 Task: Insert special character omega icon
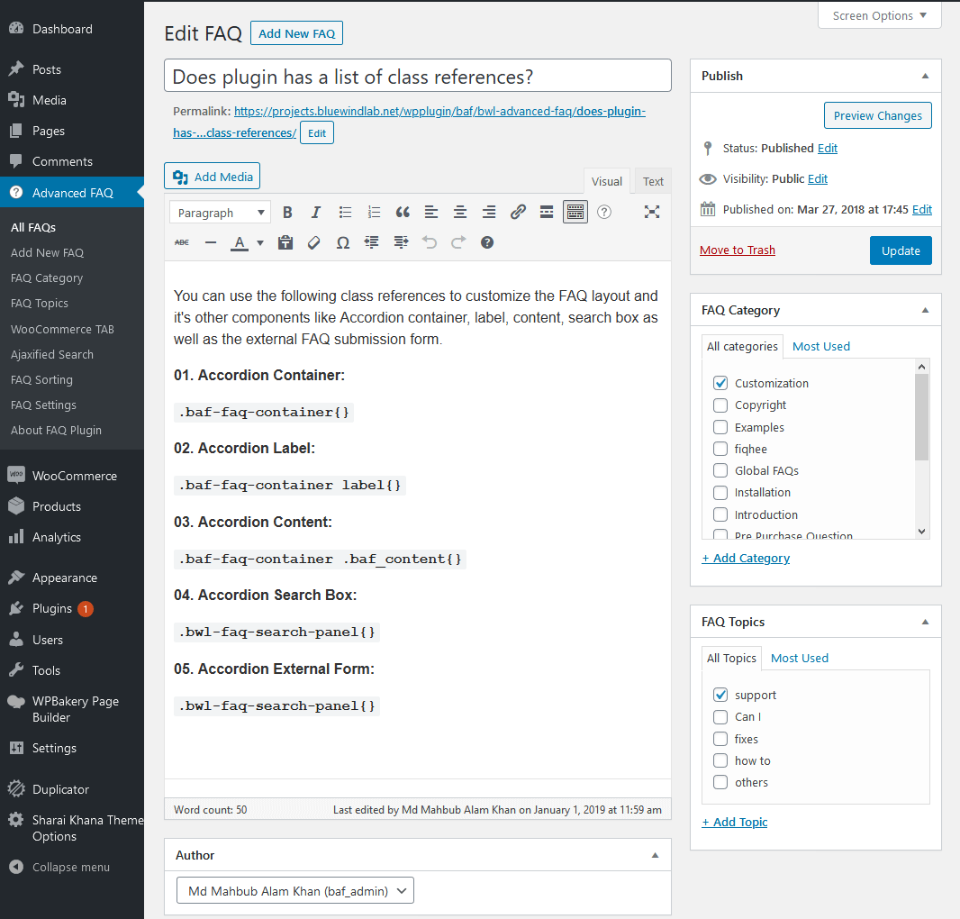pos(343,243)
